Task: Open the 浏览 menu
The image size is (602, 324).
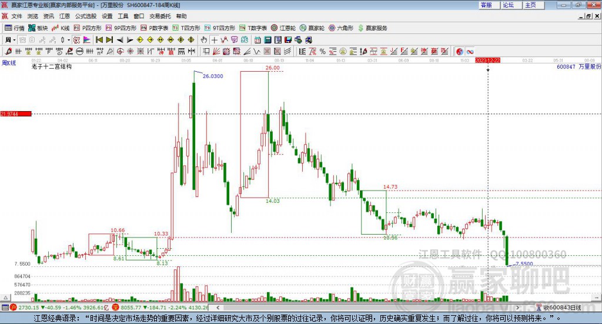Action: (33, 16)
